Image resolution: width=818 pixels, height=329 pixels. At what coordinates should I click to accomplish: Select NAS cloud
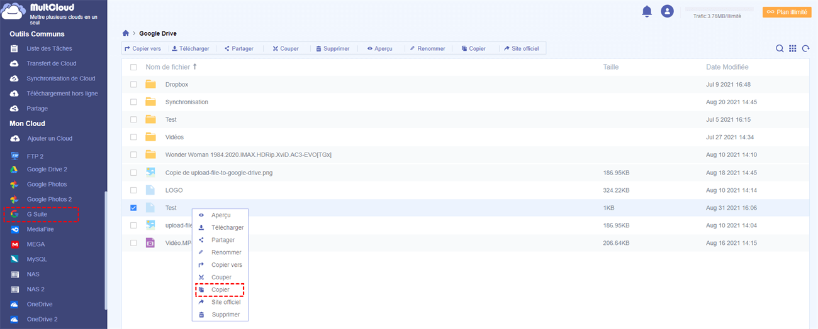click(33, 274)
